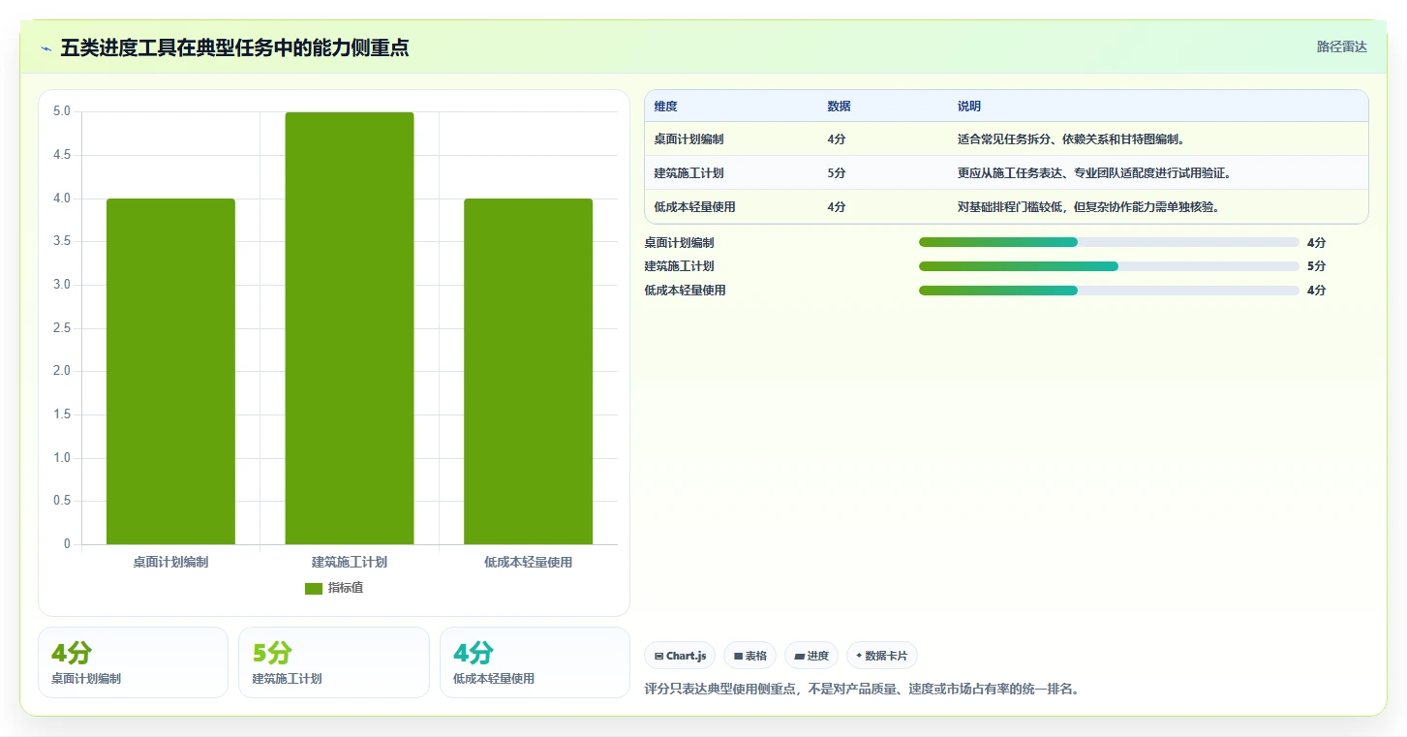This screenshot has height=737, width=1407.
Task: Toggle the 指标值 legend swatch
Action: [313, 588]
